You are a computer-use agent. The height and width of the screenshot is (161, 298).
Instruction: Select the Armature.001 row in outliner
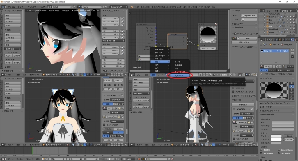pos(275,14)
